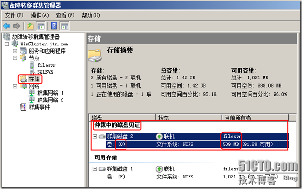
Task: Click the 联机 status icon of 群集磁盘 2
Action: tap(159, 136)
